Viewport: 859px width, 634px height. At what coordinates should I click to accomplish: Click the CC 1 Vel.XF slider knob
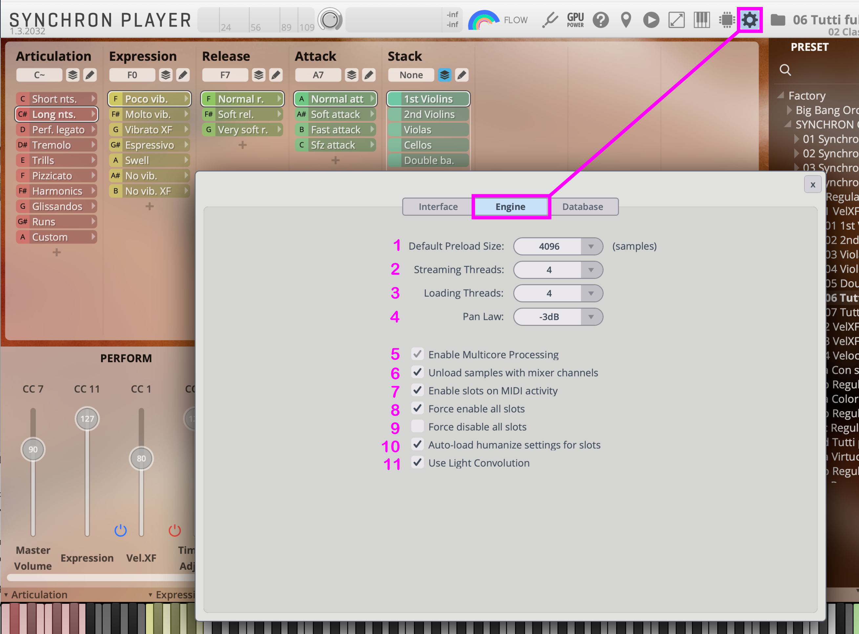pos(141,458)
